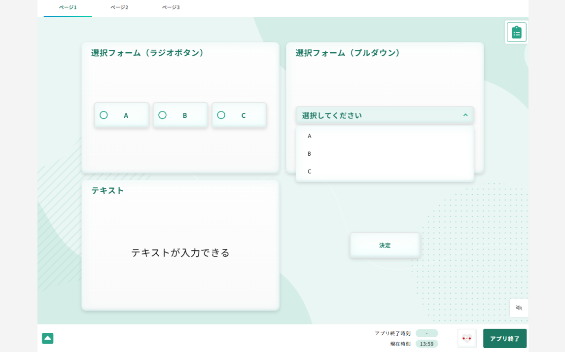The width and height of the screenshot is (565, 352).
Task: Choose option B in the pulldown list
Action: click(385, 153)
